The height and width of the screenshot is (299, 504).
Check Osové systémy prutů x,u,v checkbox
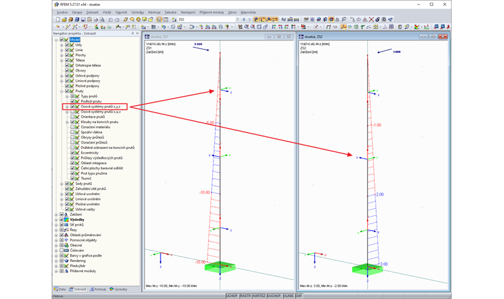[72, 112]
